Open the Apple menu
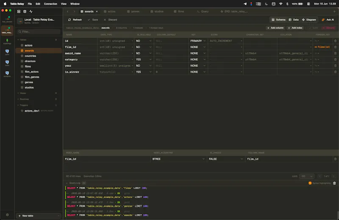This screenshot has height=220, width=339. tap(5, 4)
